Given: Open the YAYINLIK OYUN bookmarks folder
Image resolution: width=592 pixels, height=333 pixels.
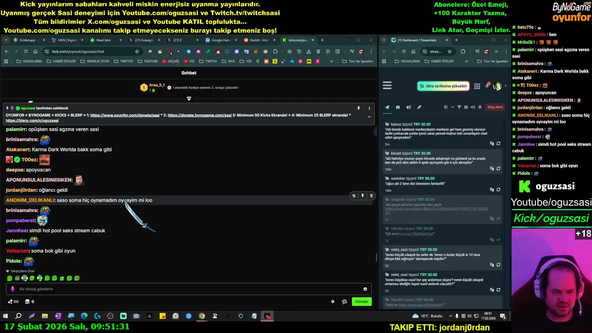Looking at the screenshot, I should tap(94, 61).
